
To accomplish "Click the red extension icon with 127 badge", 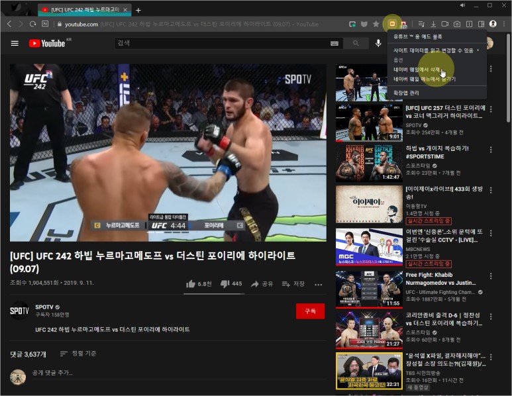I will point(403,24).
